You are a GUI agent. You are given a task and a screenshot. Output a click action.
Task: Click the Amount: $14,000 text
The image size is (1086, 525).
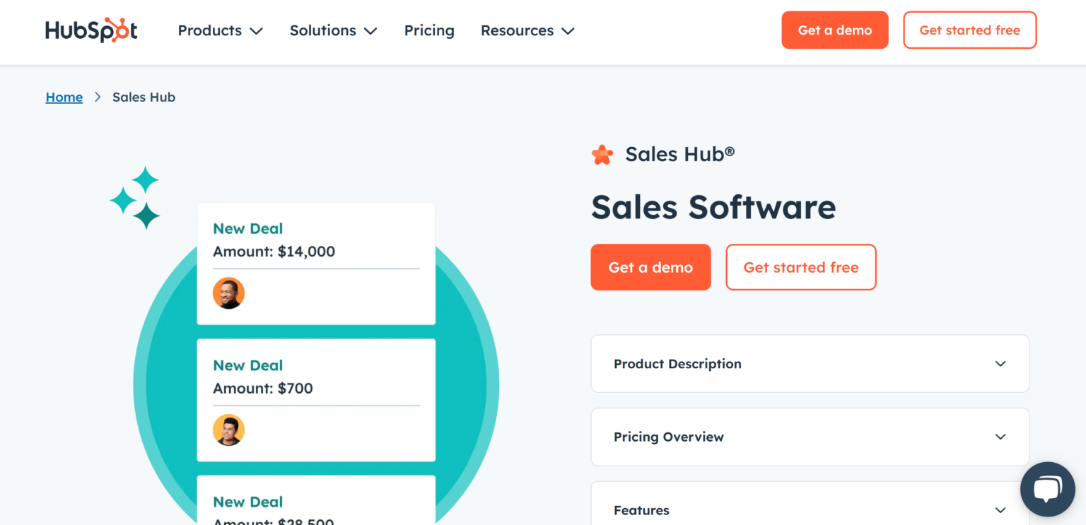coord(274,252)
